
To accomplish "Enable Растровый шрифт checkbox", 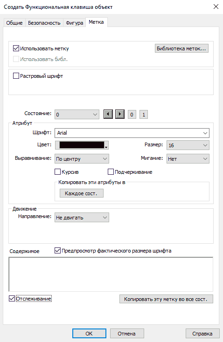I will (x=16, y=76).
